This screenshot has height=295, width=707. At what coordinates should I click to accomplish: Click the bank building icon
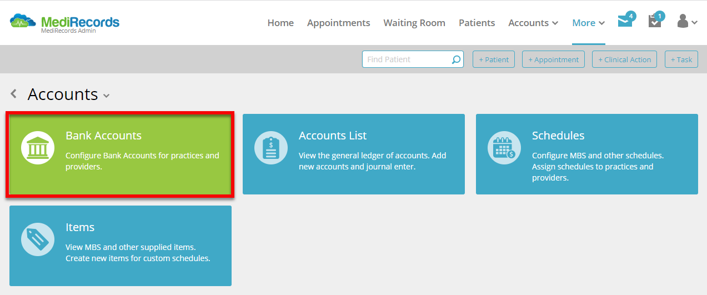pyautogui.click(x=38, y=147)
